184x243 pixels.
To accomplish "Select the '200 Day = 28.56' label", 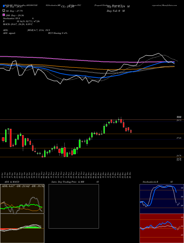I will 15,15.
